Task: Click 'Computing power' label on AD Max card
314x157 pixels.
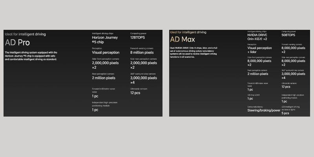Action: click(x=288, y=31)
